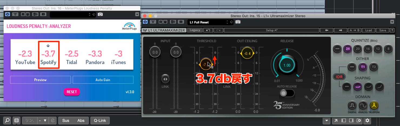Open L1 help with question mark button
The image size is (400, 126).
(x=392, y=30)
